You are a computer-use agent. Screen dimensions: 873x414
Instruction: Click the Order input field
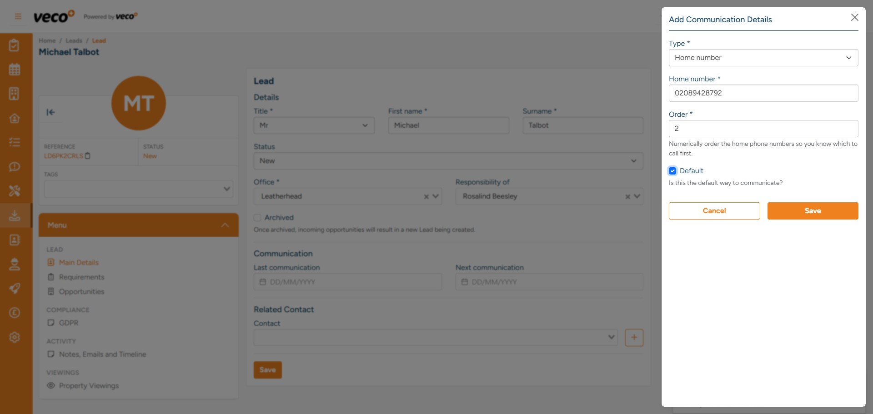point(763,129)
